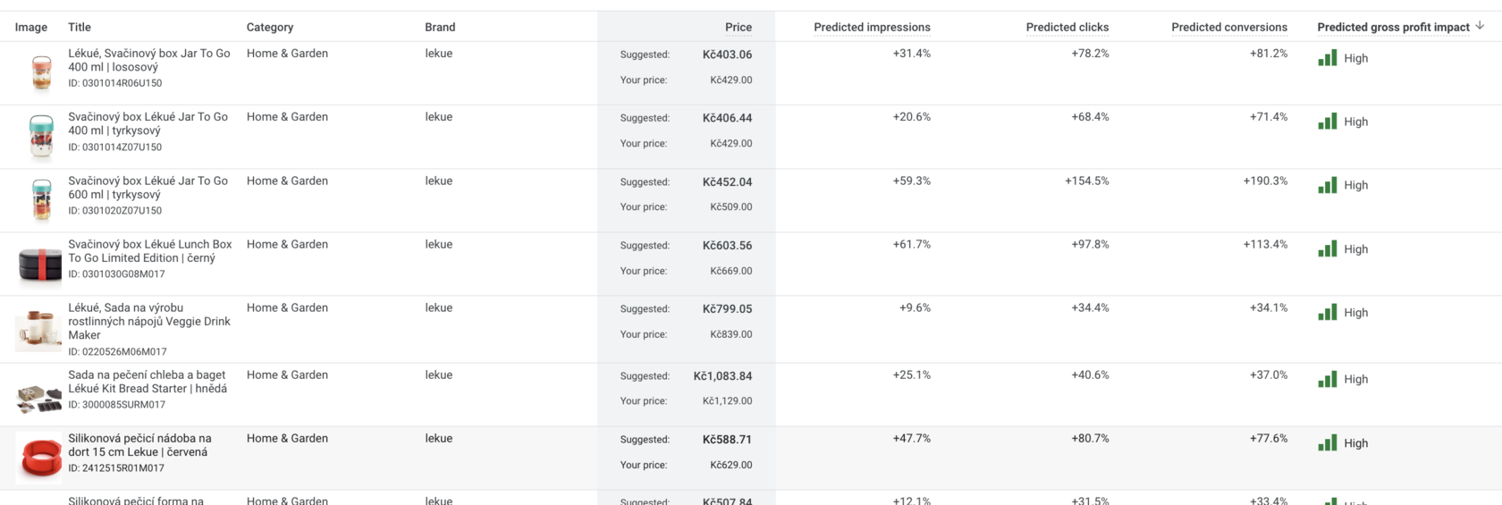Image resolution: width=1502 pixels, height=505 pixels.
Task: Click High impact bar icon for black Lunch Box
Action: pyautogui.click(x=1328, y=248)
